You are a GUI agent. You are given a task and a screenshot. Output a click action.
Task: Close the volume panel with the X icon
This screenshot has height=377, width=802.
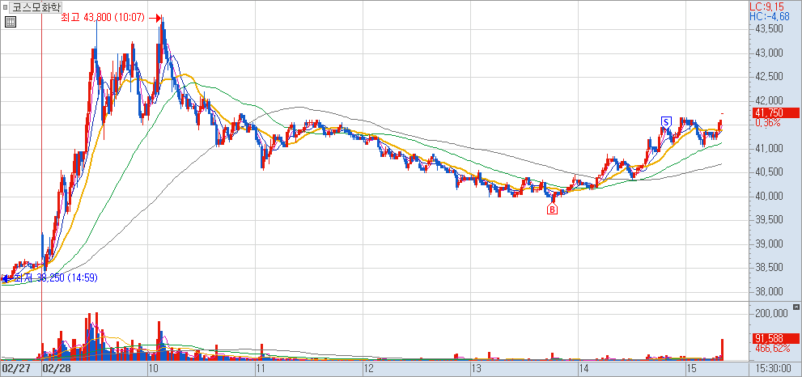[796, 307]
